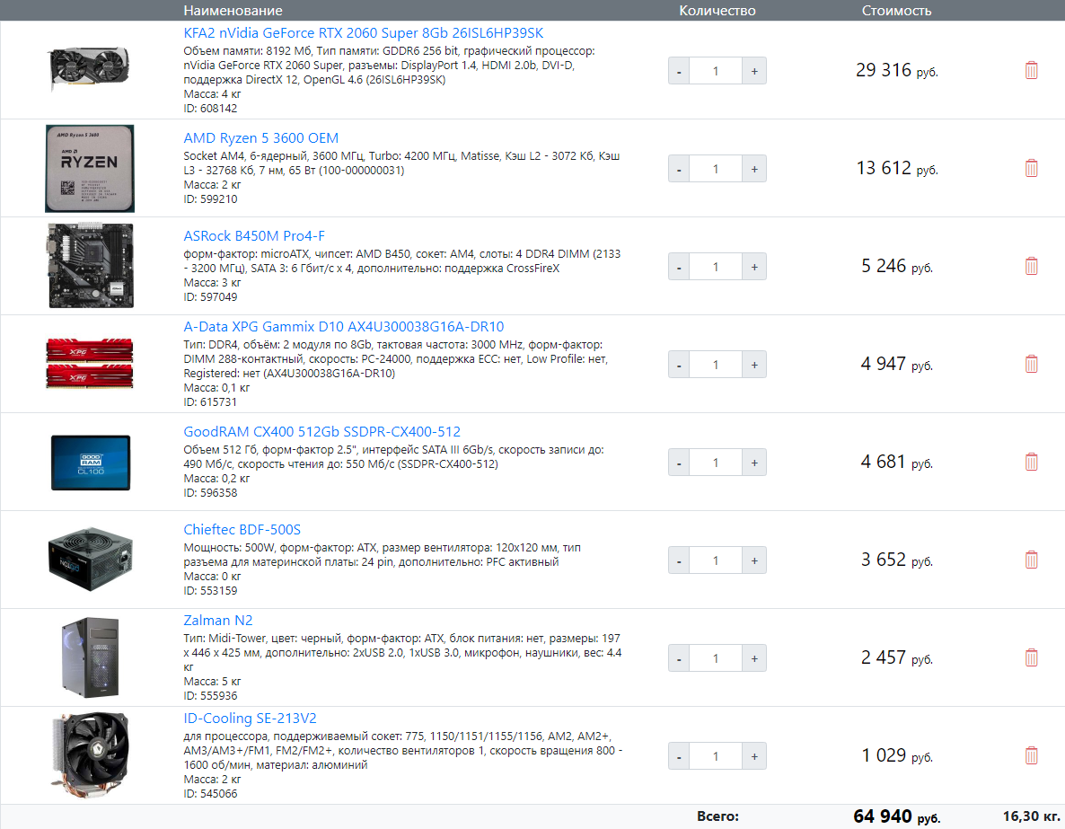Delete the Chieftec BDF-500S power supply

click(x=1031, y=560)
